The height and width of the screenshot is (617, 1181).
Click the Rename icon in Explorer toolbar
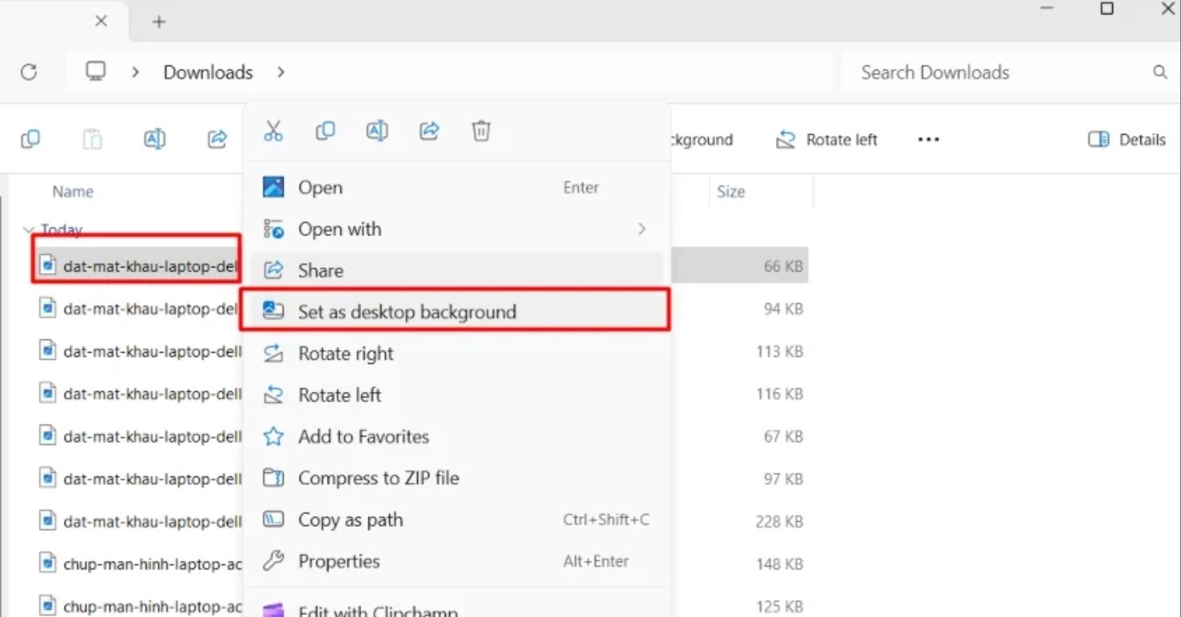pyautogui.click(x=154, y=140)
